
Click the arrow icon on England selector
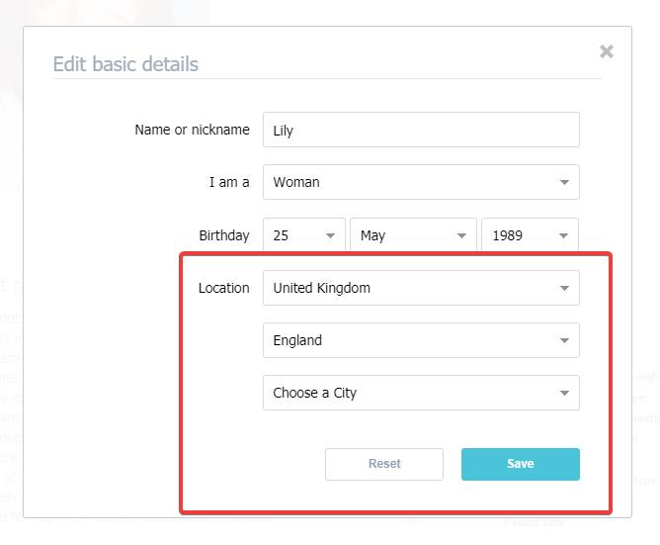[x=563, y=341]
